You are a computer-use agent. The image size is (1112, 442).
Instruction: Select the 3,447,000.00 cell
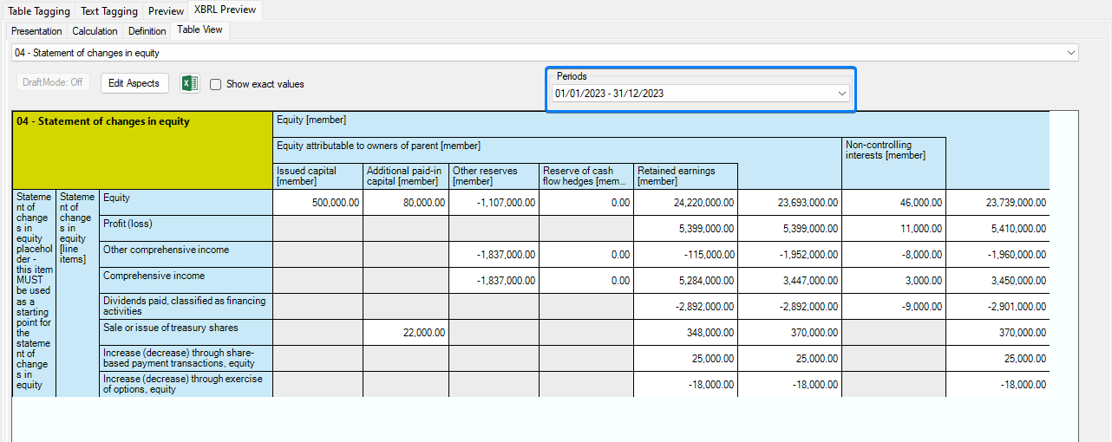click(789, 280)
